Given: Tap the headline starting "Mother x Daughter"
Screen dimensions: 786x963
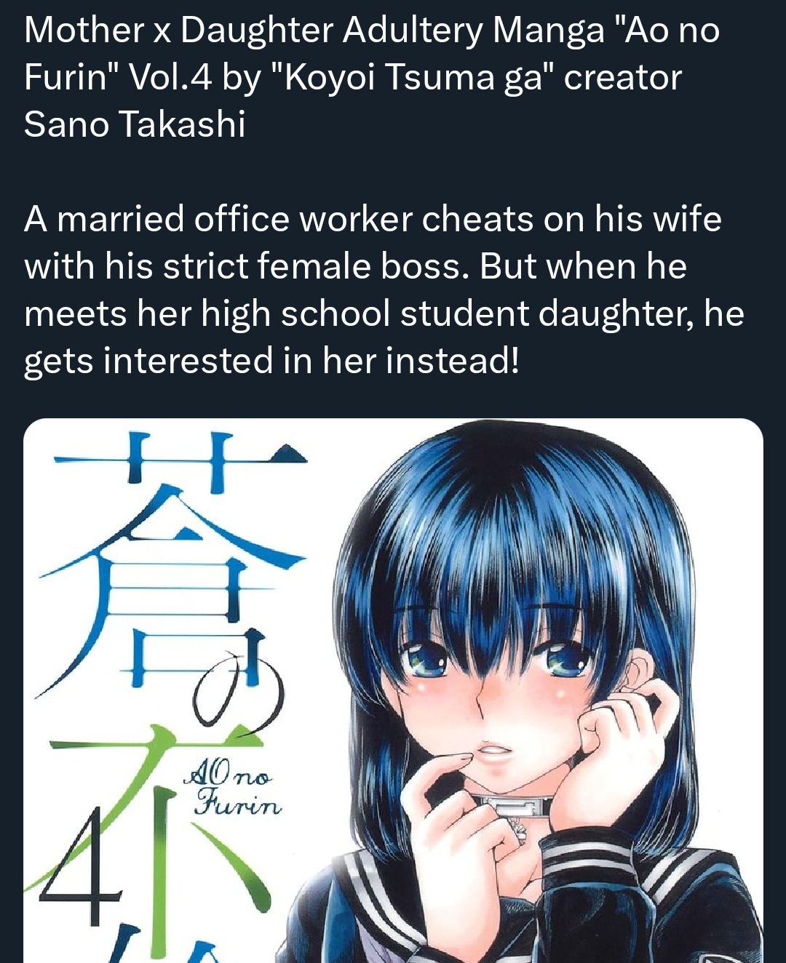Looking at the screenshot, I should click(x=372, y=76).
